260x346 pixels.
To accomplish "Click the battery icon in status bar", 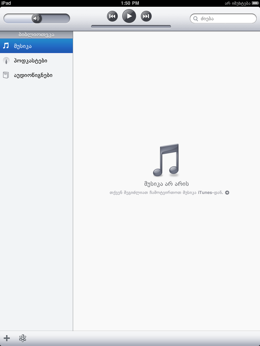I will click(x=255, y=3).
